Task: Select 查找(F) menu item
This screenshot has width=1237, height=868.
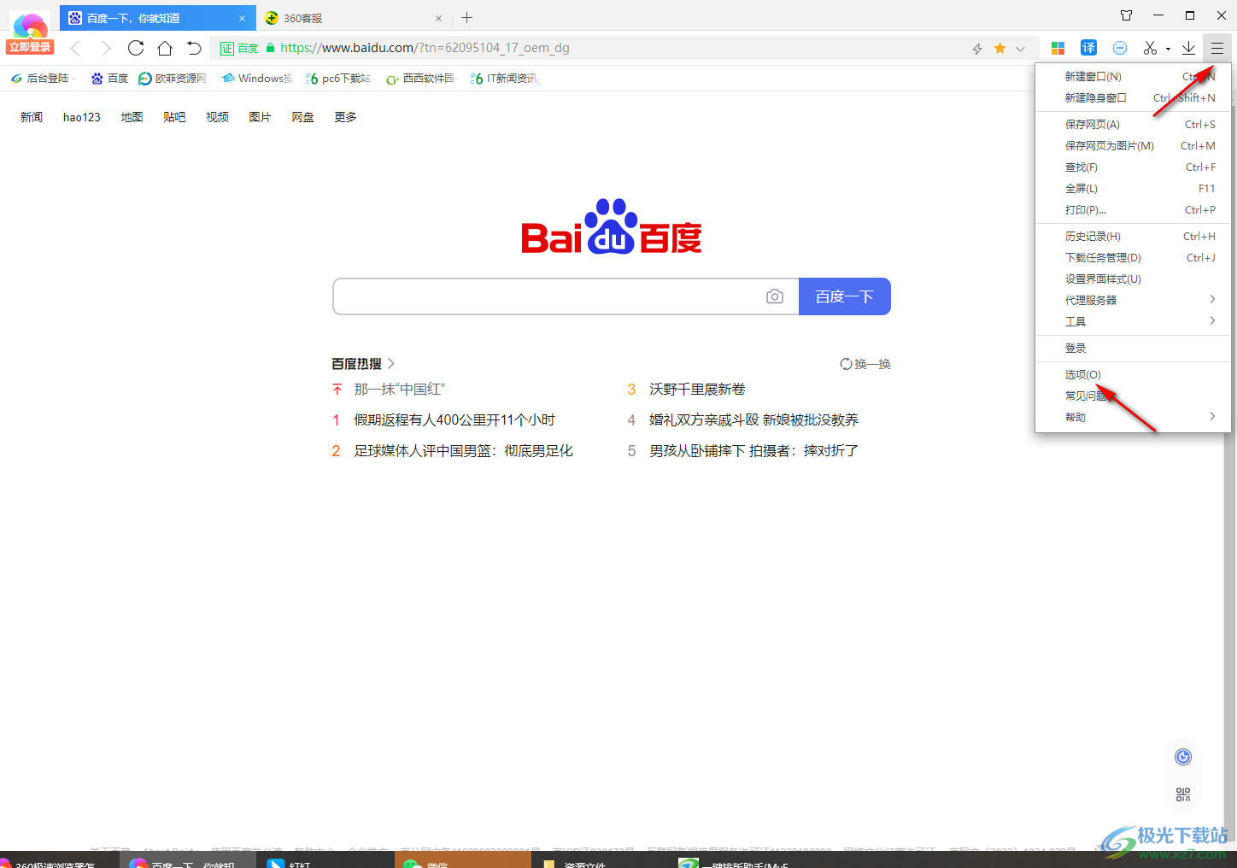Action: pos(1133,167)
